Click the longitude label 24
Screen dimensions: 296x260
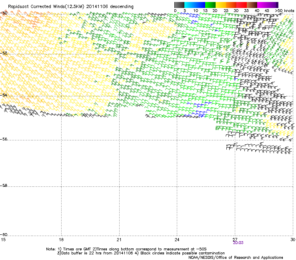(177, 240)
